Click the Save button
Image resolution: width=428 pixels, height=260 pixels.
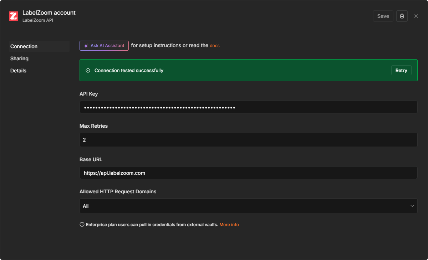tap(383, 16)
